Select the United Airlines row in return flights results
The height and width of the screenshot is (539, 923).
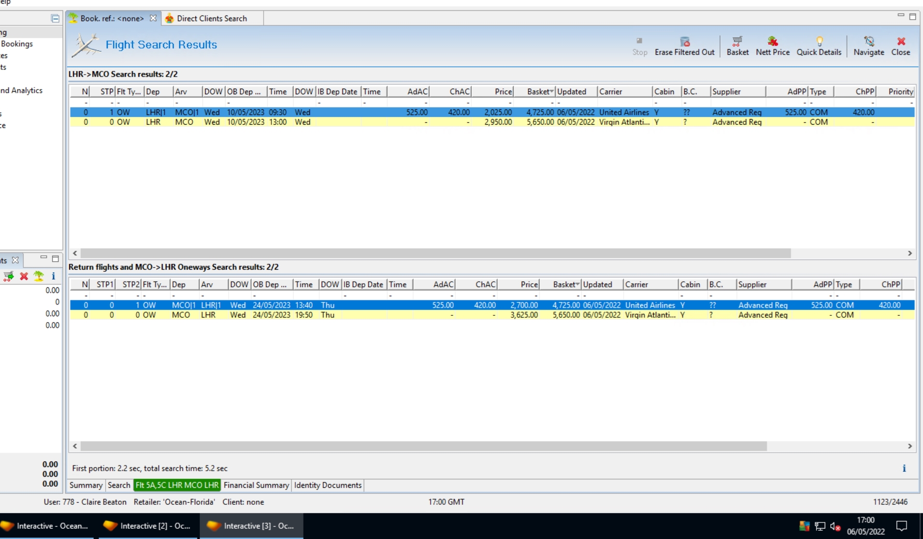click(492, 305)
